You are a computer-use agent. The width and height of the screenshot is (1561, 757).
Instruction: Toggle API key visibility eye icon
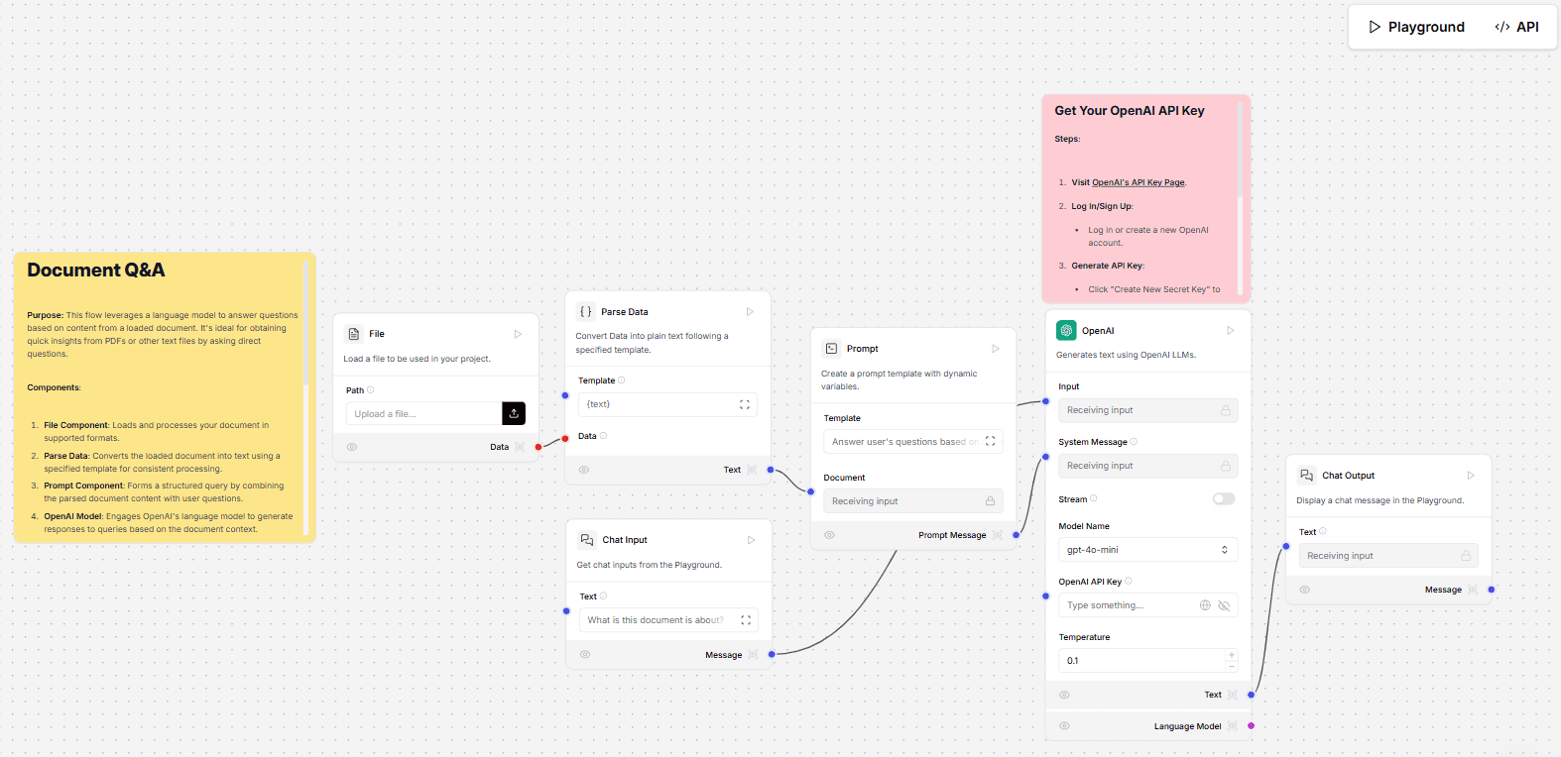click(1224, 605)
